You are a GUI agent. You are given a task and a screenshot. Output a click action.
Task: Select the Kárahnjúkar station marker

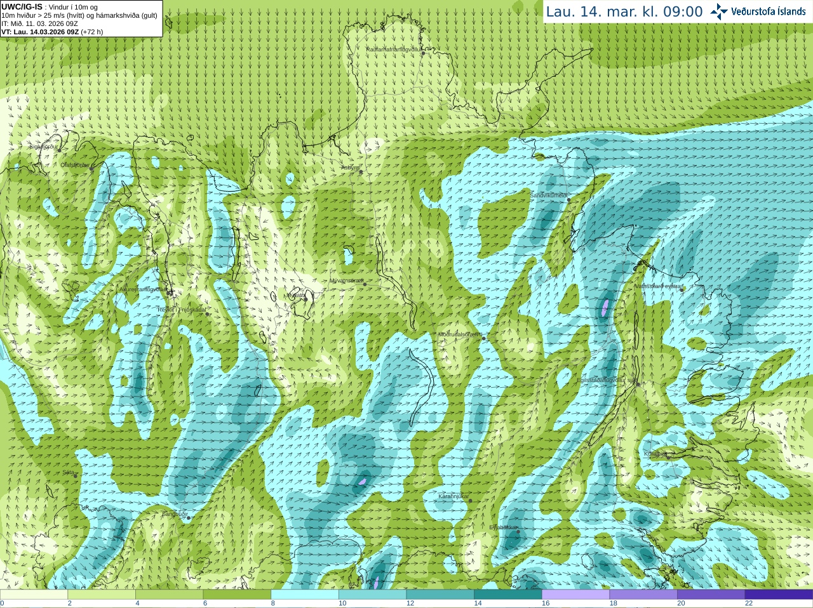[x=471, y=501]
